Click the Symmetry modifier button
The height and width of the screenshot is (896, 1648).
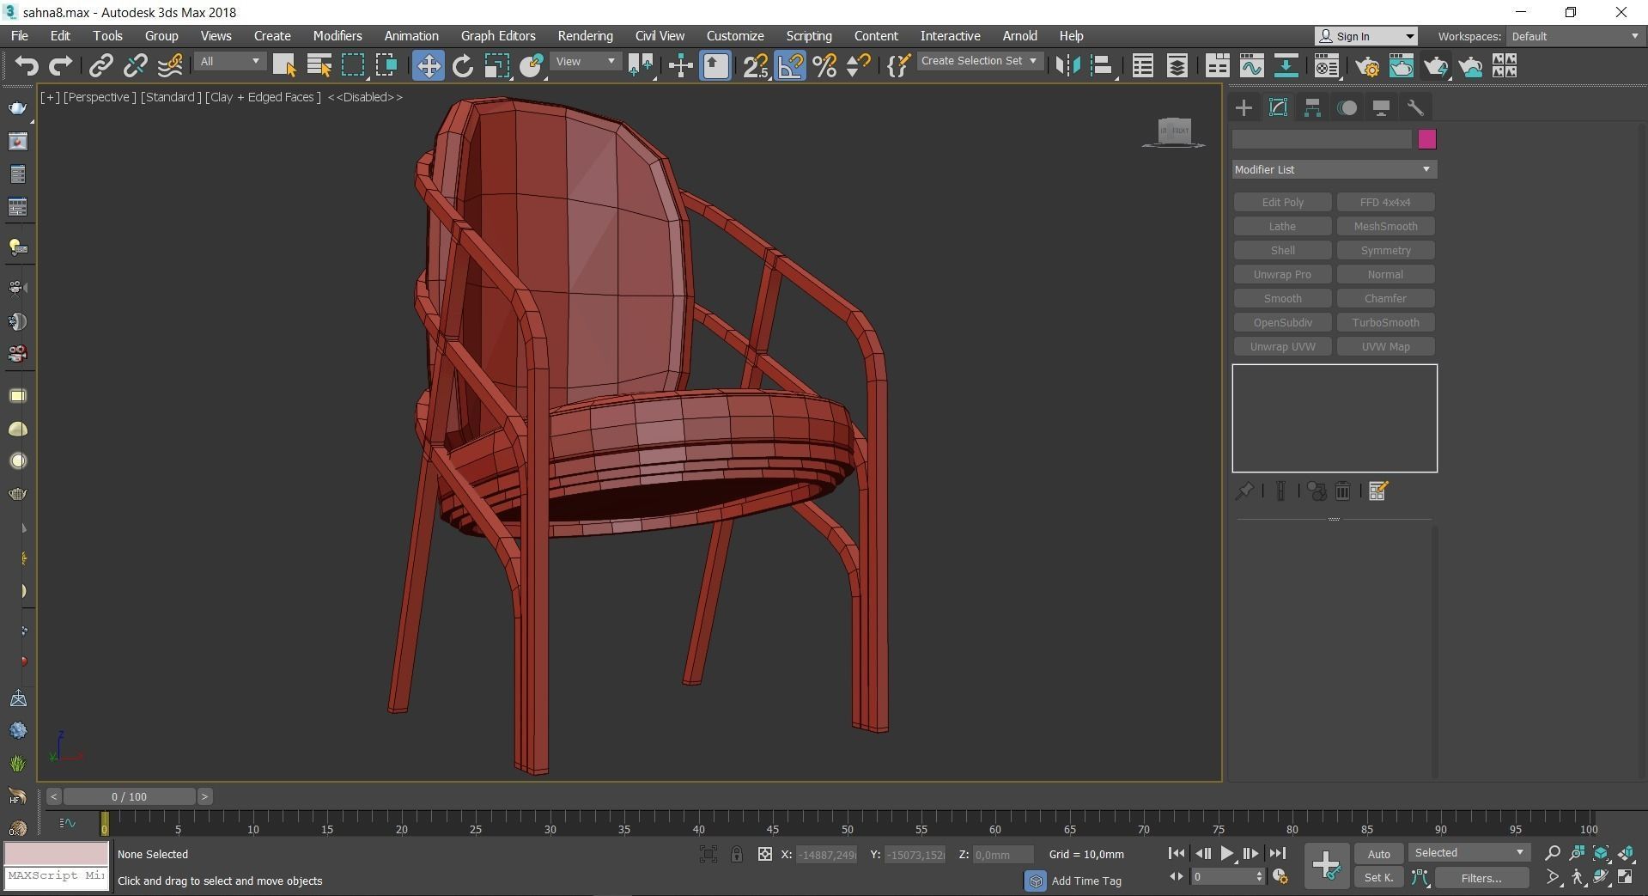click(x=1385, y=250)
